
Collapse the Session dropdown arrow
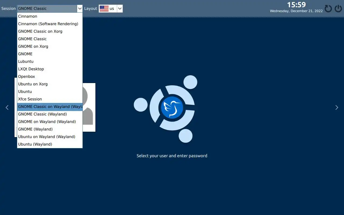(80, 9)
